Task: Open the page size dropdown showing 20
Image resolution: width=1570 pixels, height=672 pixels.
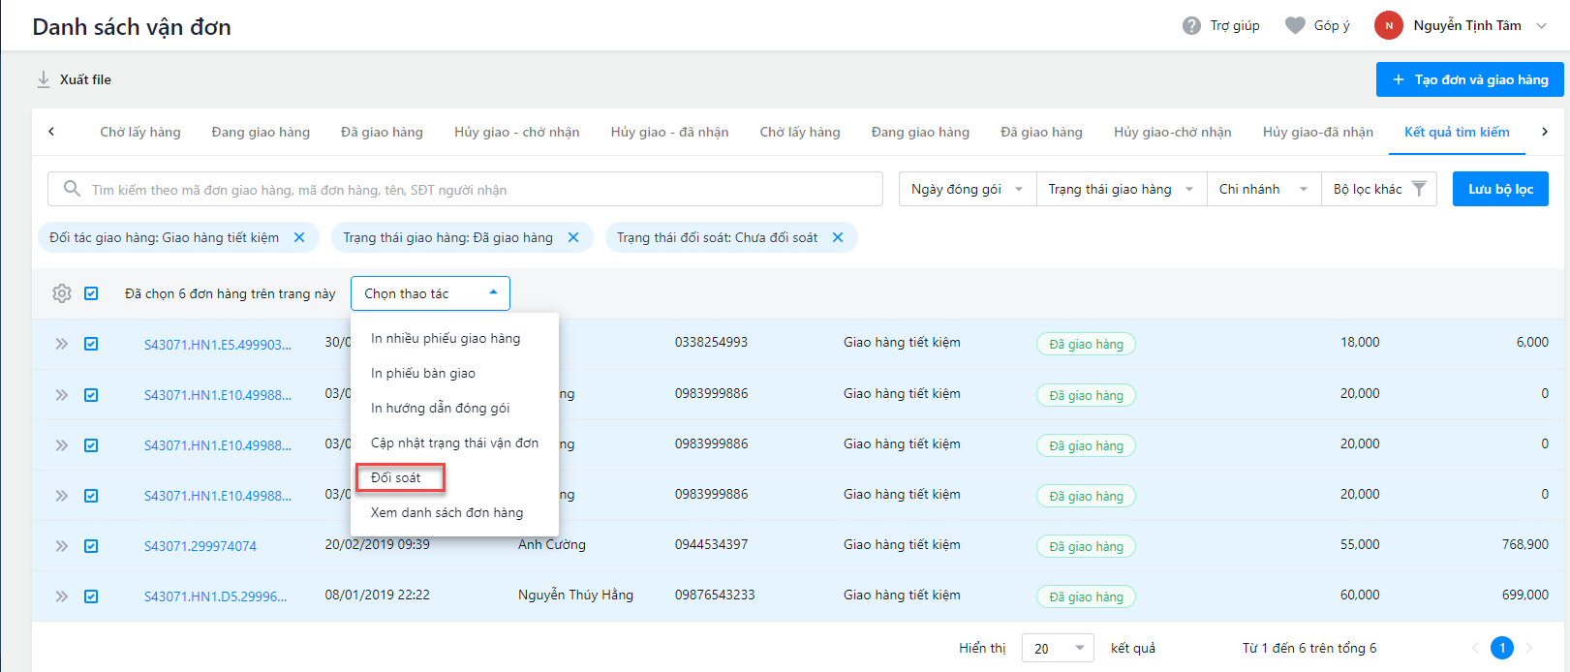Action: coord(1058,648)
